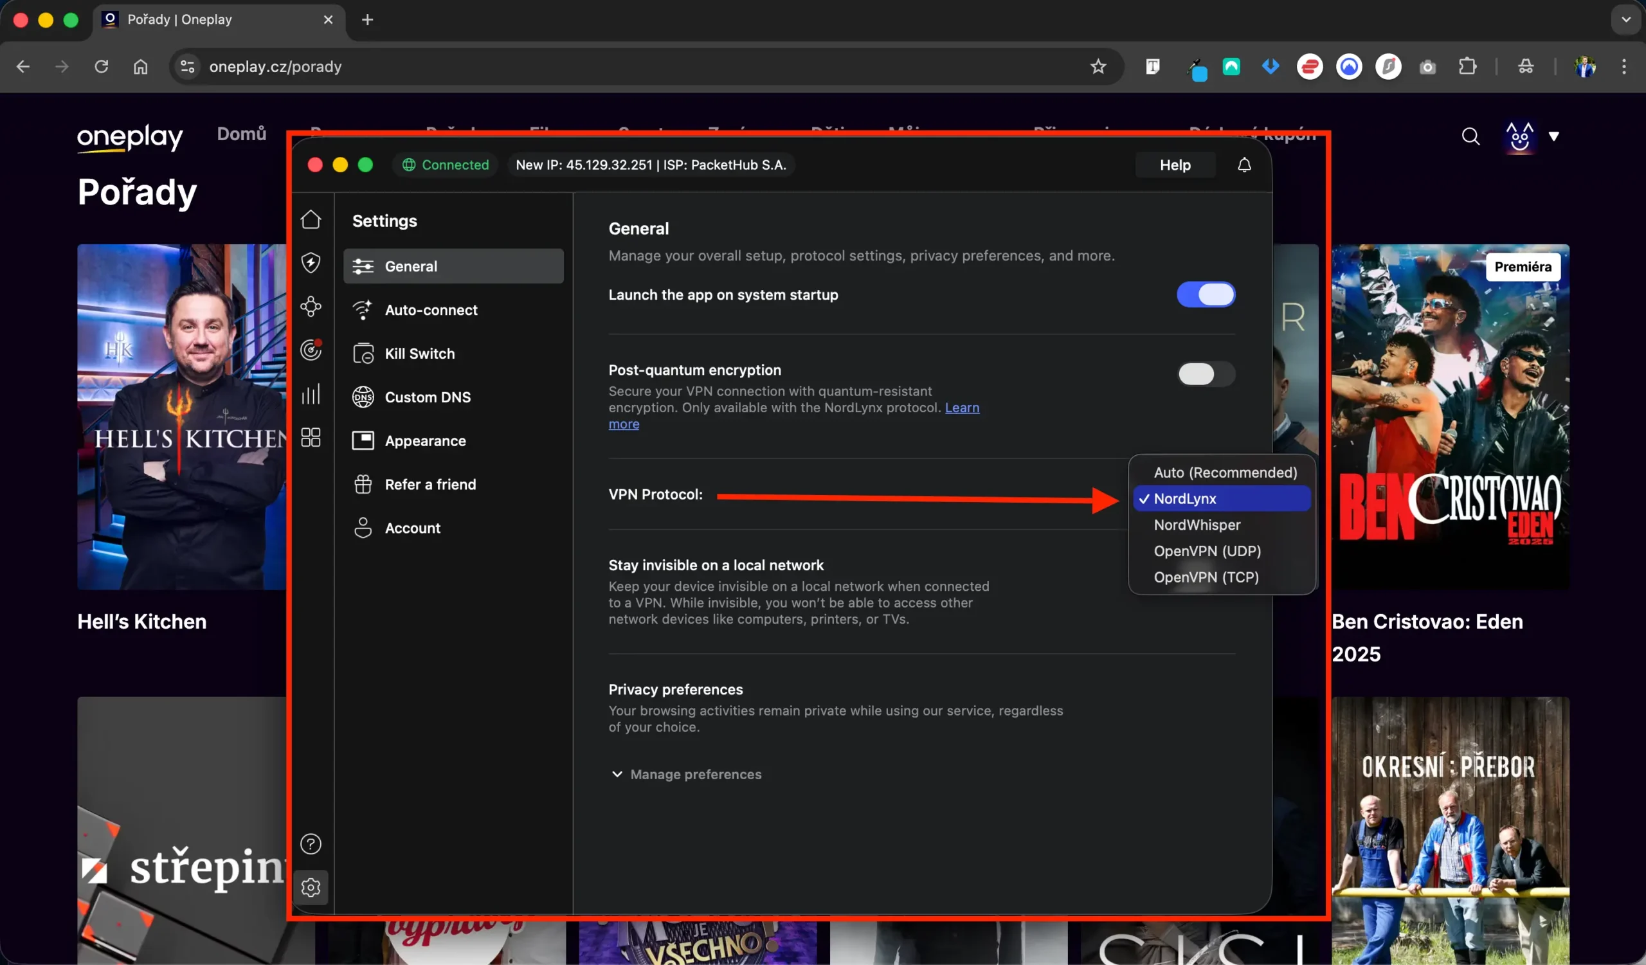Open the apps grid icon in sidebar
1646x965 pixels.
[x=311, y=437]
